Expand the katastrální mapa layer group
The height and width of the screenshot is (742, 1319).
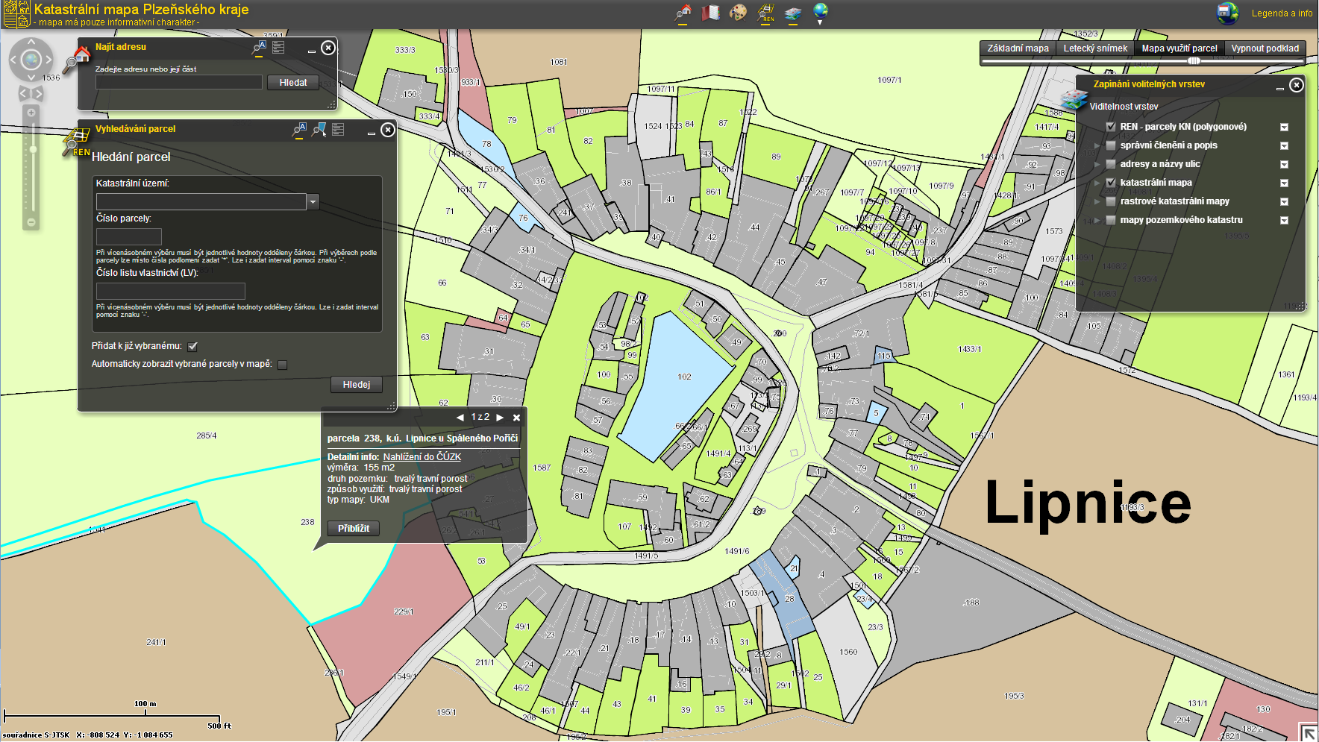[x=1097, y=183]
